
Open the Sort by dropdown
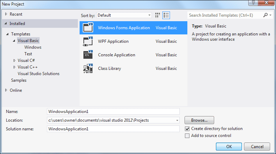tap(124, 15)
